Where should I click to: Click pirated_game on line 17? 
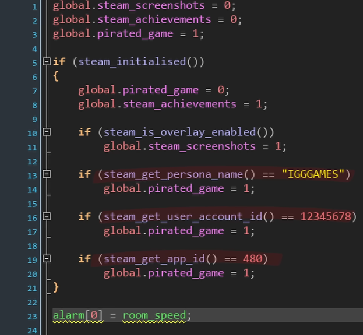(x=186, y=231)
